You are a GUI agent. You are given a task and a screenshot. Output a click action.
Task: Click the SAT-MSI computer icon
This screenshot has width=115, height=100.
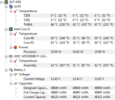[6, 2]
